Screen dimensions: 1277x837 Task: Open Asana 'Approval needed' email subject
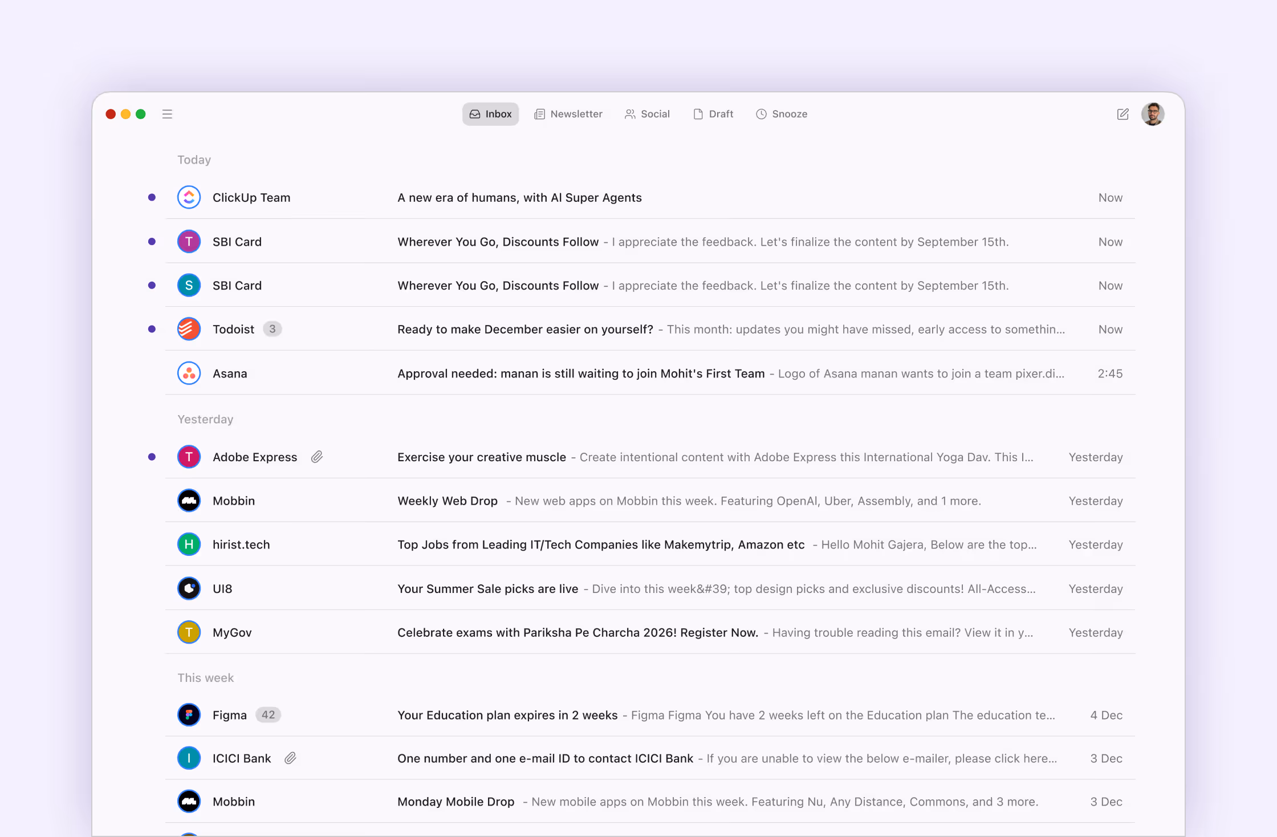[x=581, y=373]
